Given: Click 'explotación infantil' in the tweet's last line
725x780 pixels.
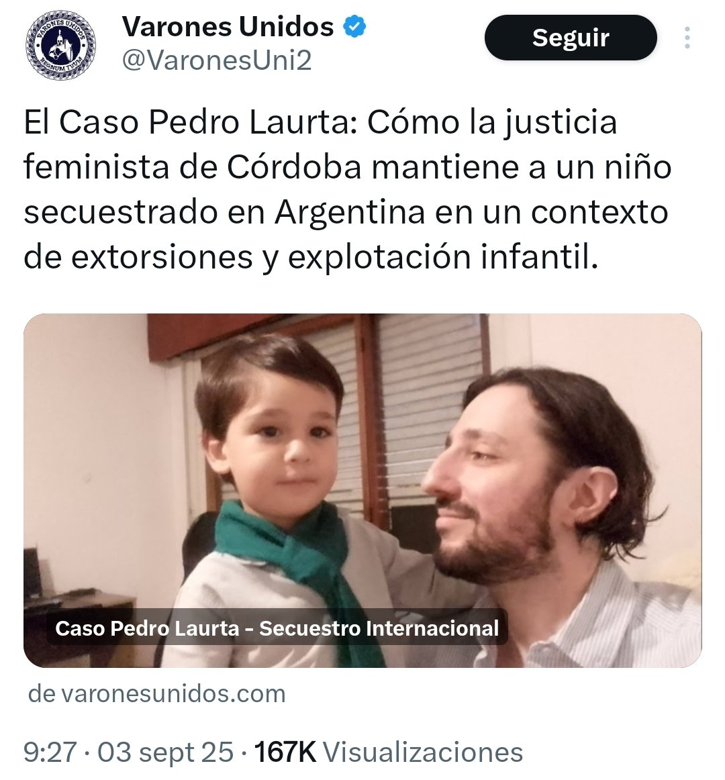Looking at the screenshot, I should pyautogui.click(x=443, y=258).
